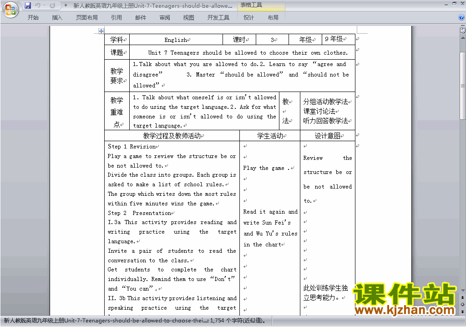Go to next page browse button
The height and width of the screenshot is (327, 466).
pyautogui.click(x=462, y=312)
